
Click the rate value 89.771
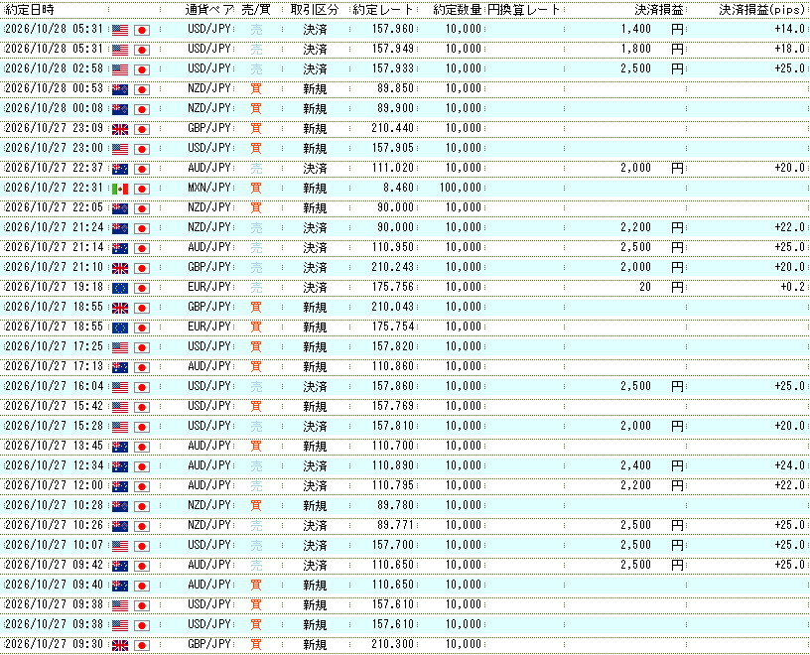[395, 525]
